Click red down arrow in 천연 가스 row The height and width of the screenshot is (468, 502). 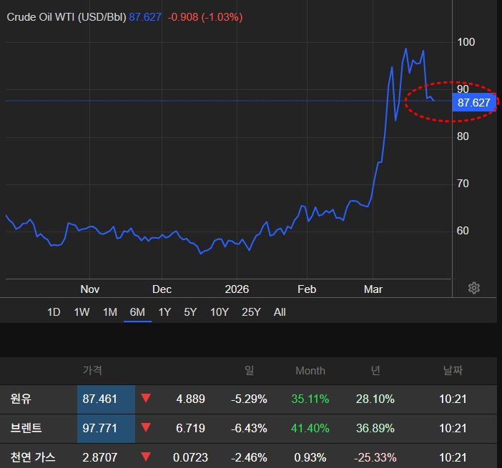(146, 457)
